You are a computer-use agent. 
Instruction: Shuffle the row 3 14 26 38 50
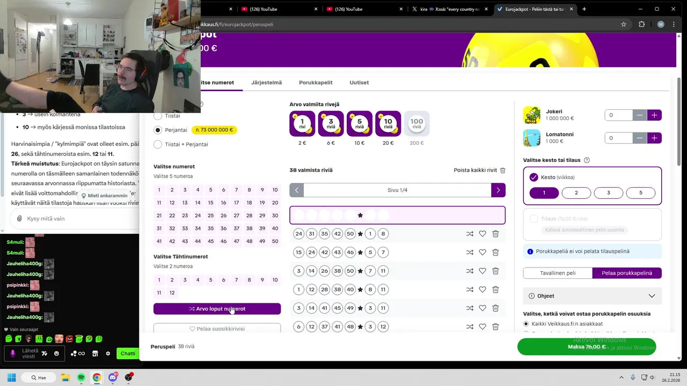pyautogui.click(x=470, y=271)
